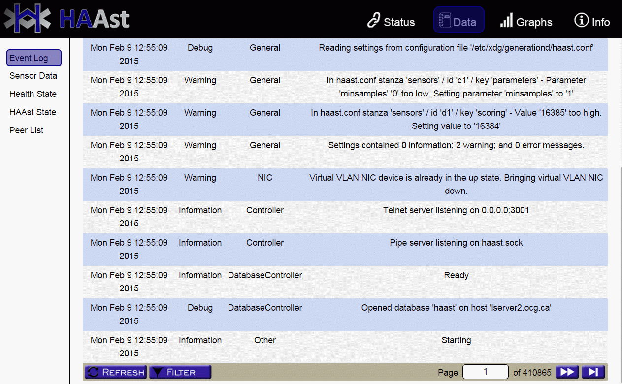Click the HAAst logo icon
Image resolution: width=622 pixels, height=384 pixels.
click(x=28, y=19)
